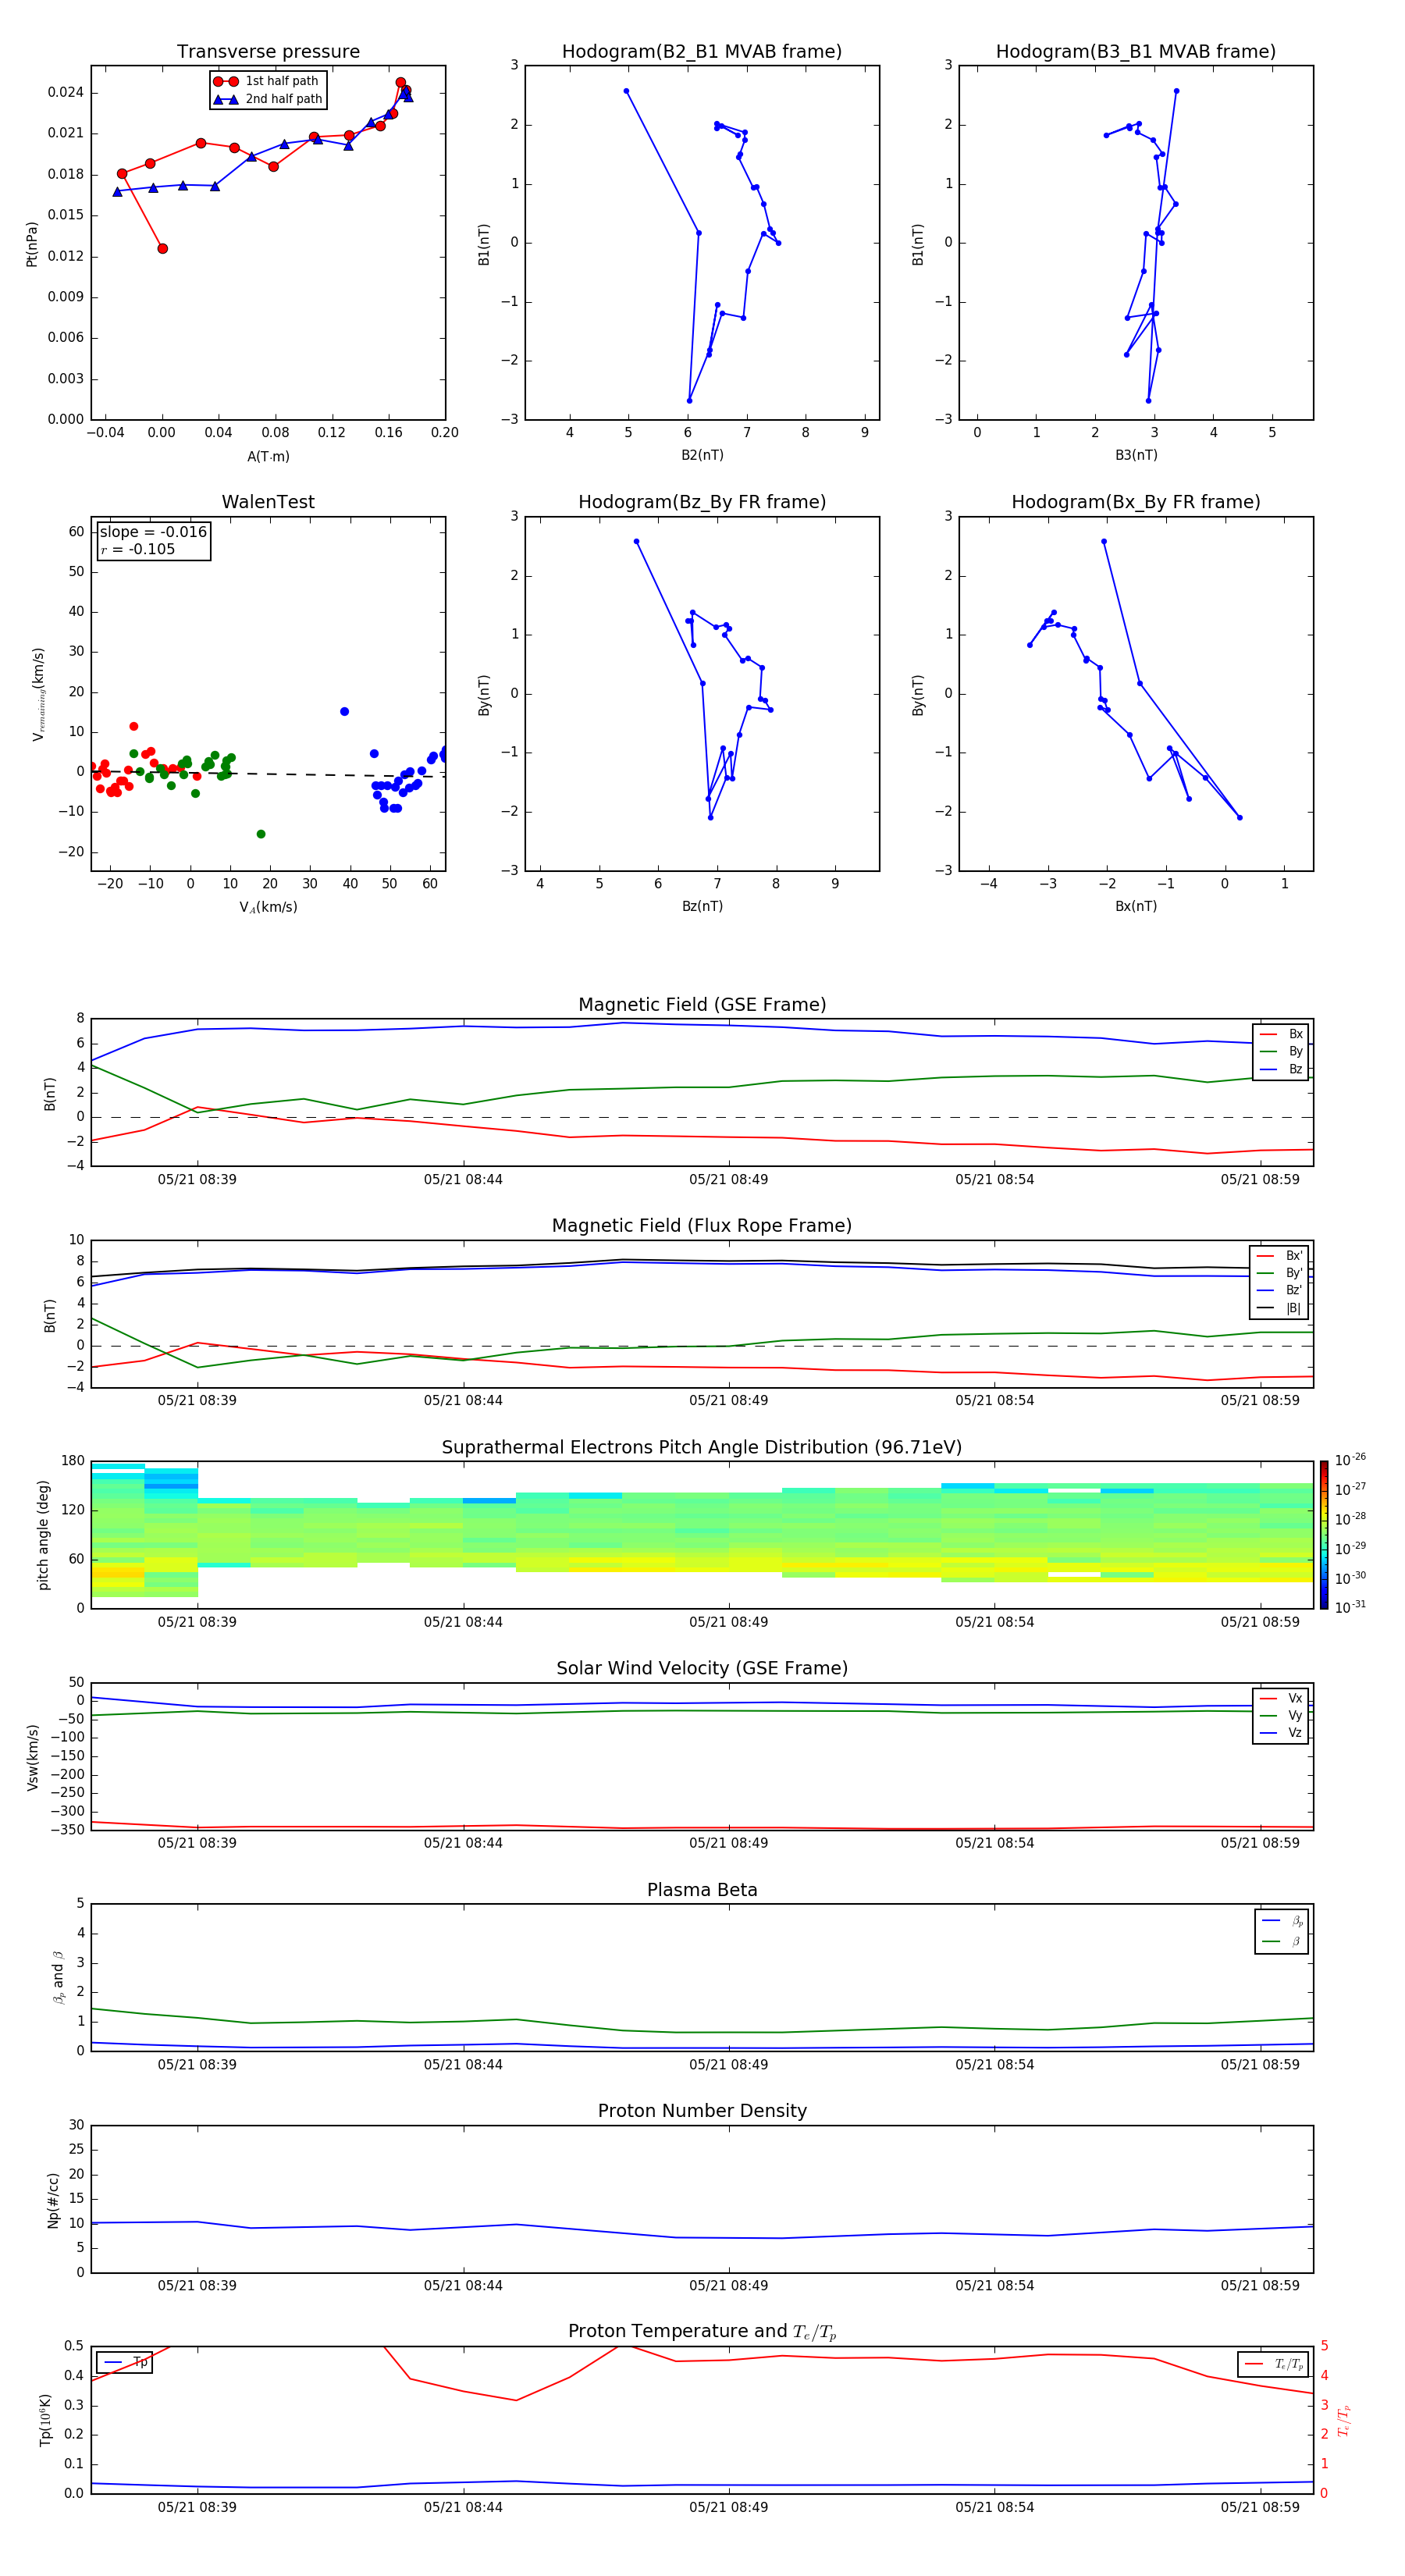Click the 'Hodogram(Bx_By FR frame)' title

click(x=1136, y=502)
